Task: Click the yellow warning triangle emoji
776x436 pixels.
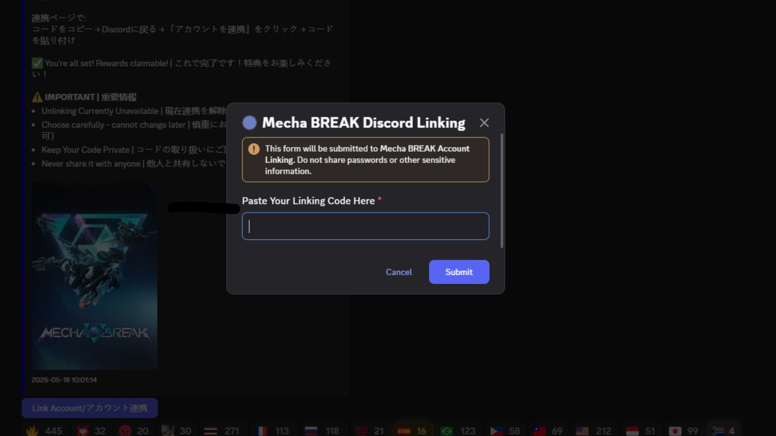Action: pyautogui.click(x=37, y=97)
